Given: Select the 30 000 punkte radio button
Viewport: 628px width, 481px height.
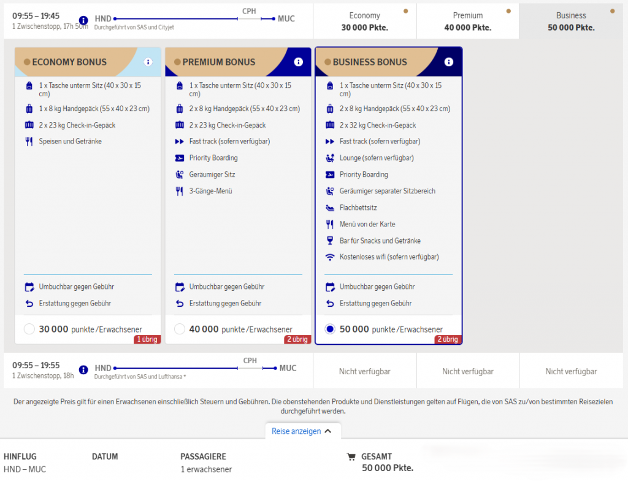Looking at the screenshot, I should click(29, 329).
